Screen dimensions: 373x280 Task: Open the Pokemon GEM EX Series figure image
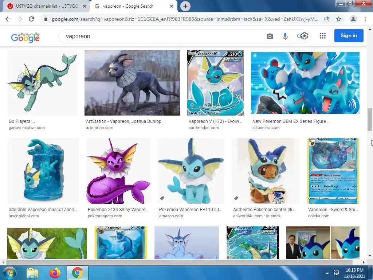[305, 83]
